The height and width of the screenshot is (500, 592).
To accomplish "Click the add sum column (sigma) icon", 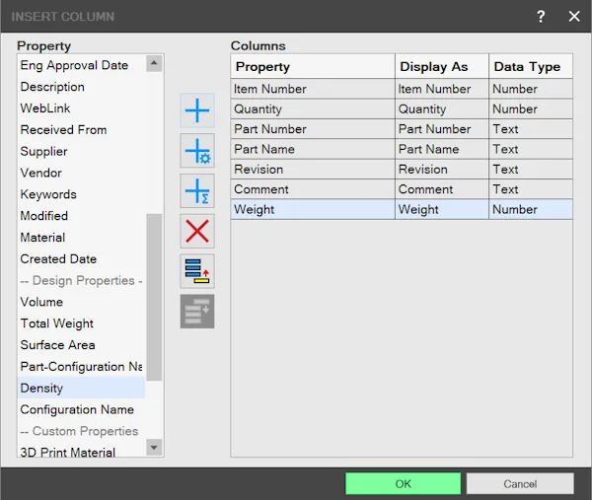I will point(197,191).
